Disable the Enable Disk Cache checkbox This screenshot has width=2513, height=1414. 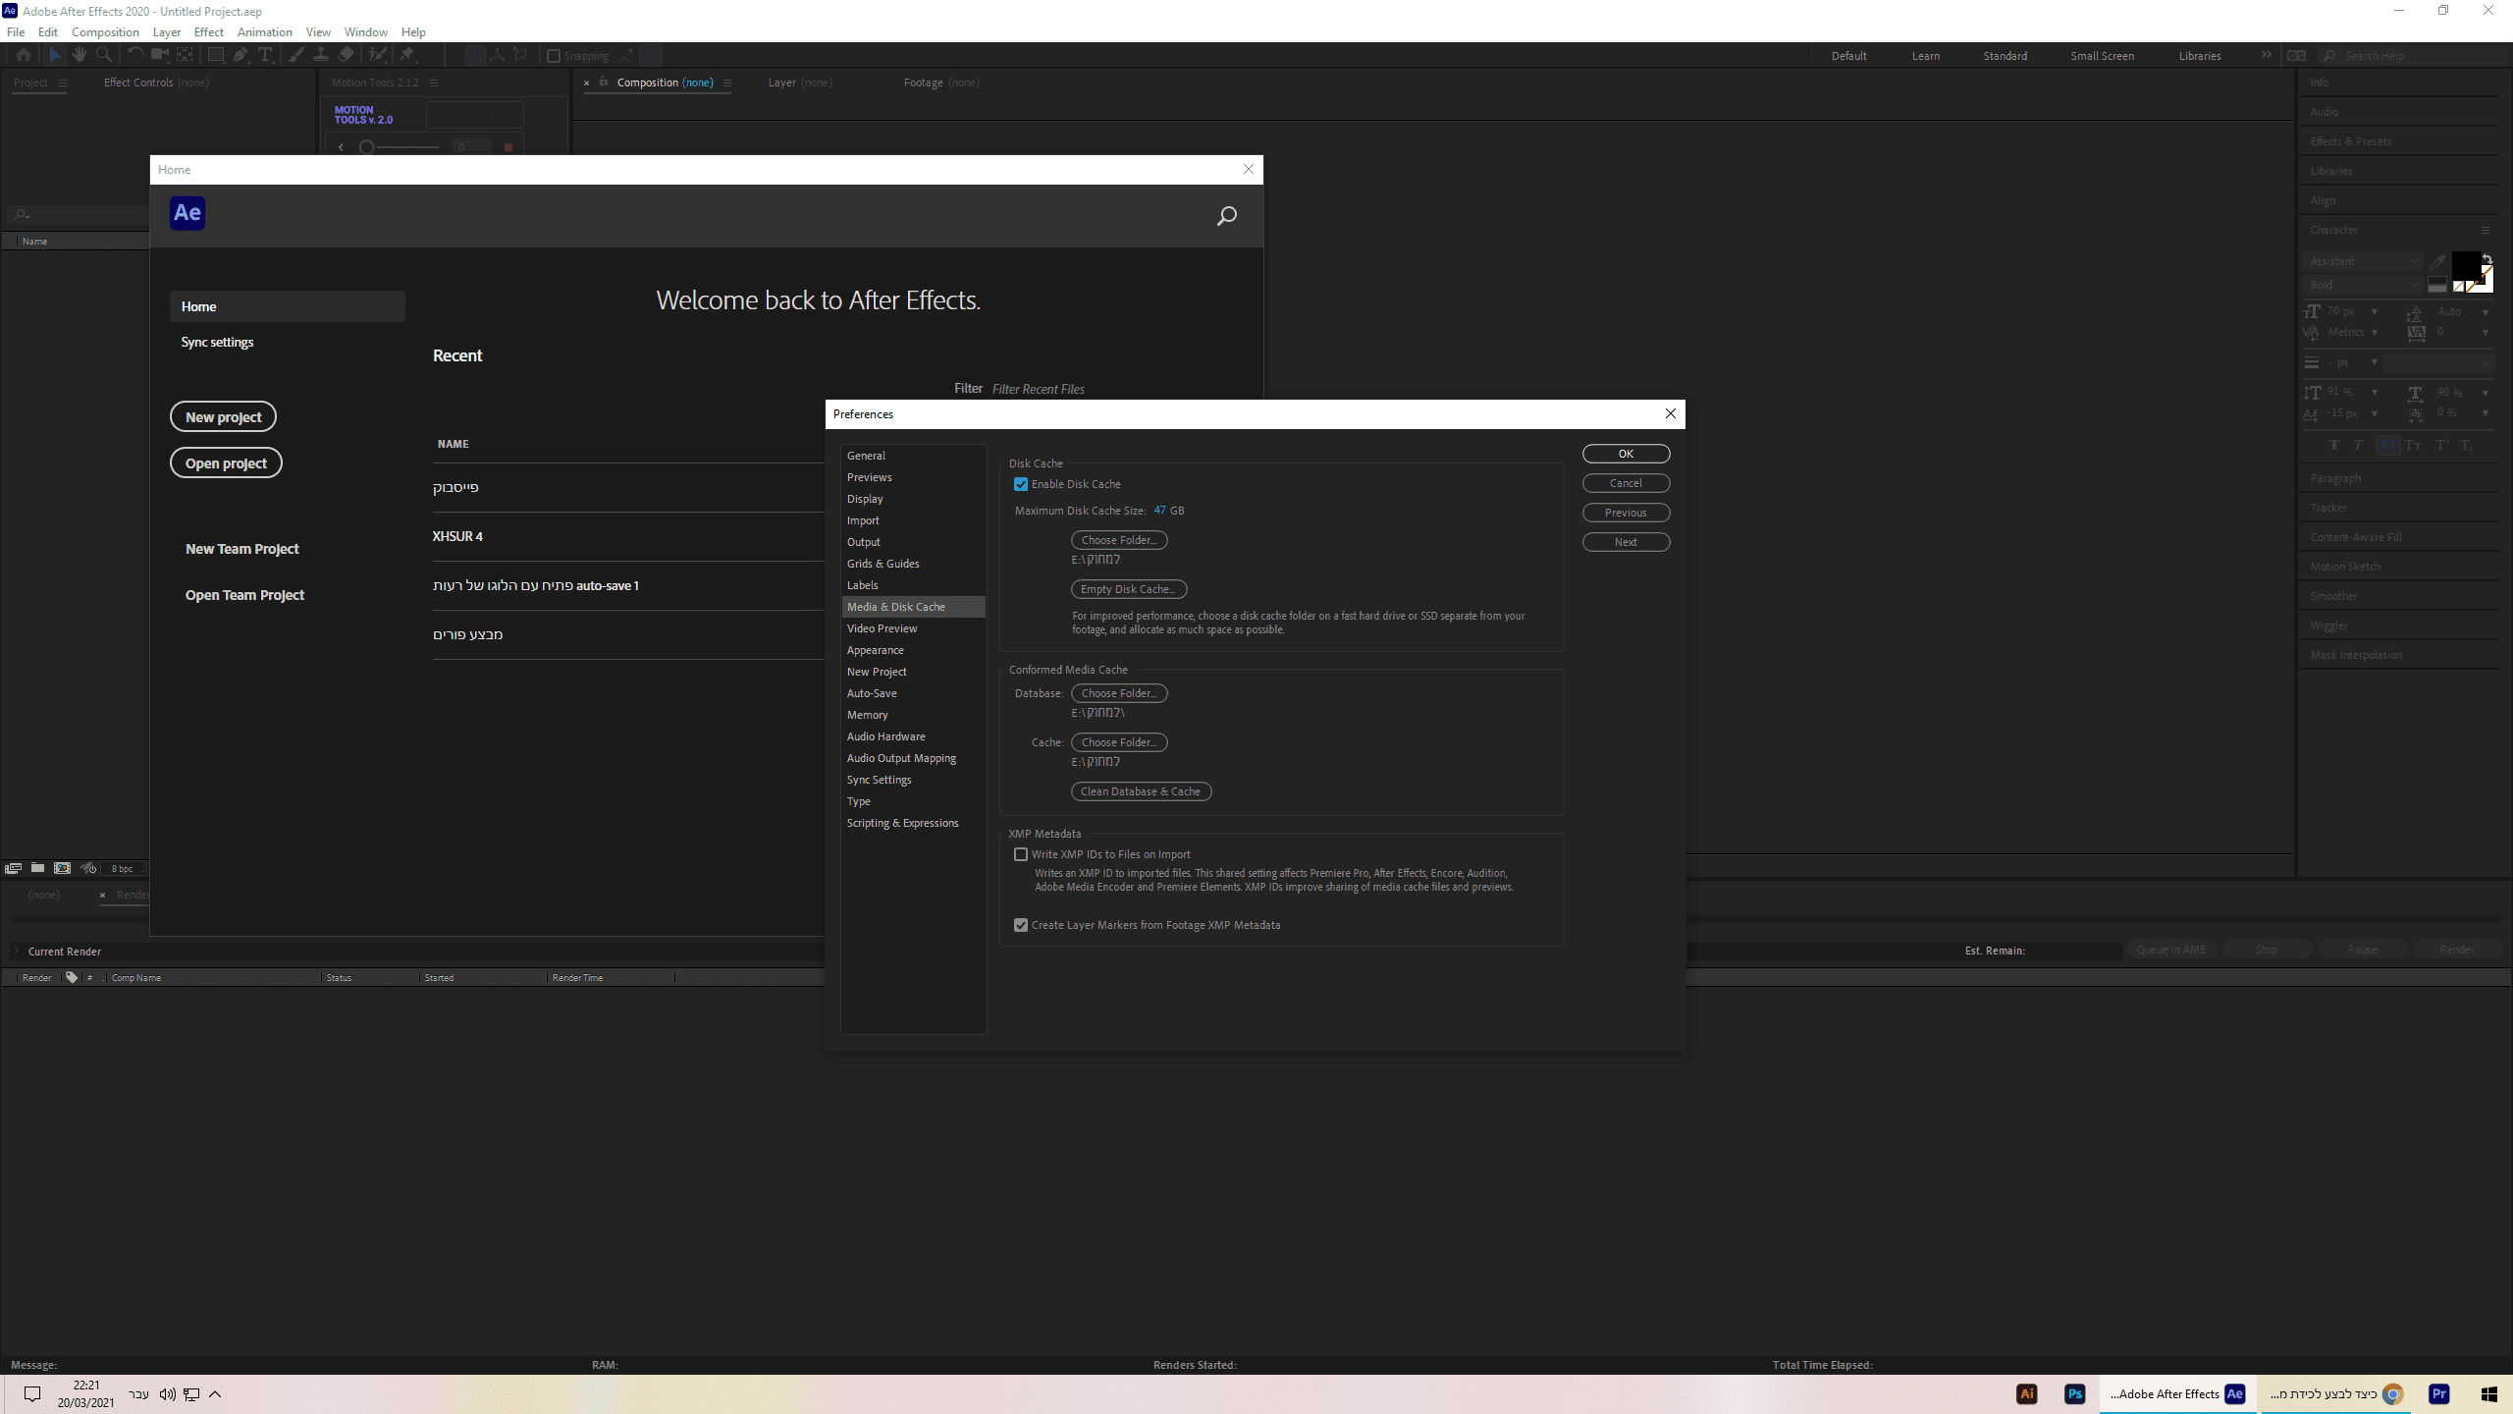point(1021,484)
